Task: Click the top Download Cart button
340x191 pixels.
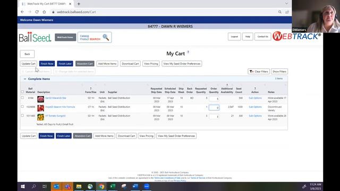Action: coord(130,64)
